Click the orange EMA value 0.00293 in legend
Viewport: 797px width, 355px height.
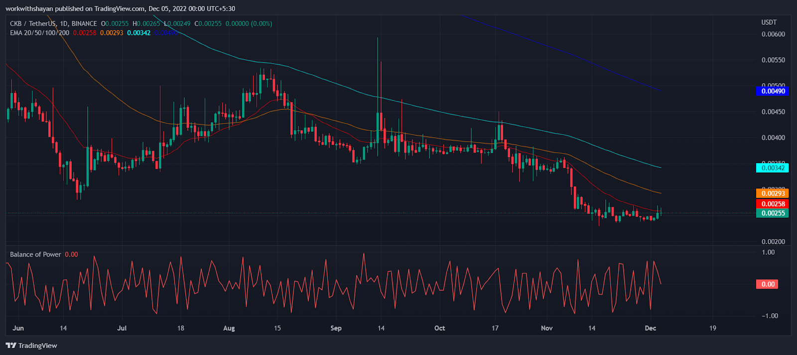(x=112, y=33)
